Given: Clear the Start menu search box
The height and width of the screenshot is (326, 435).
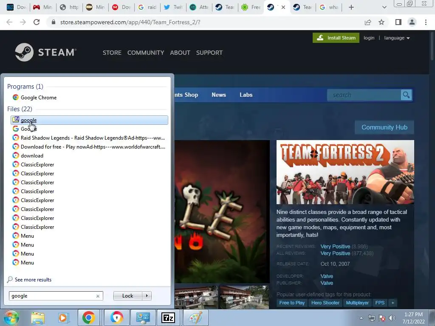Looking at the screenshot, I should click(98, 296).
